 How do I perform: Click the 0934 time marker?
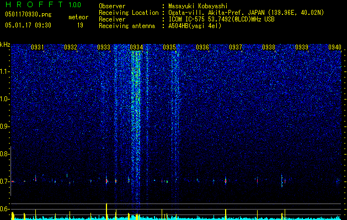pyautogui.click(x=136, y=47)
